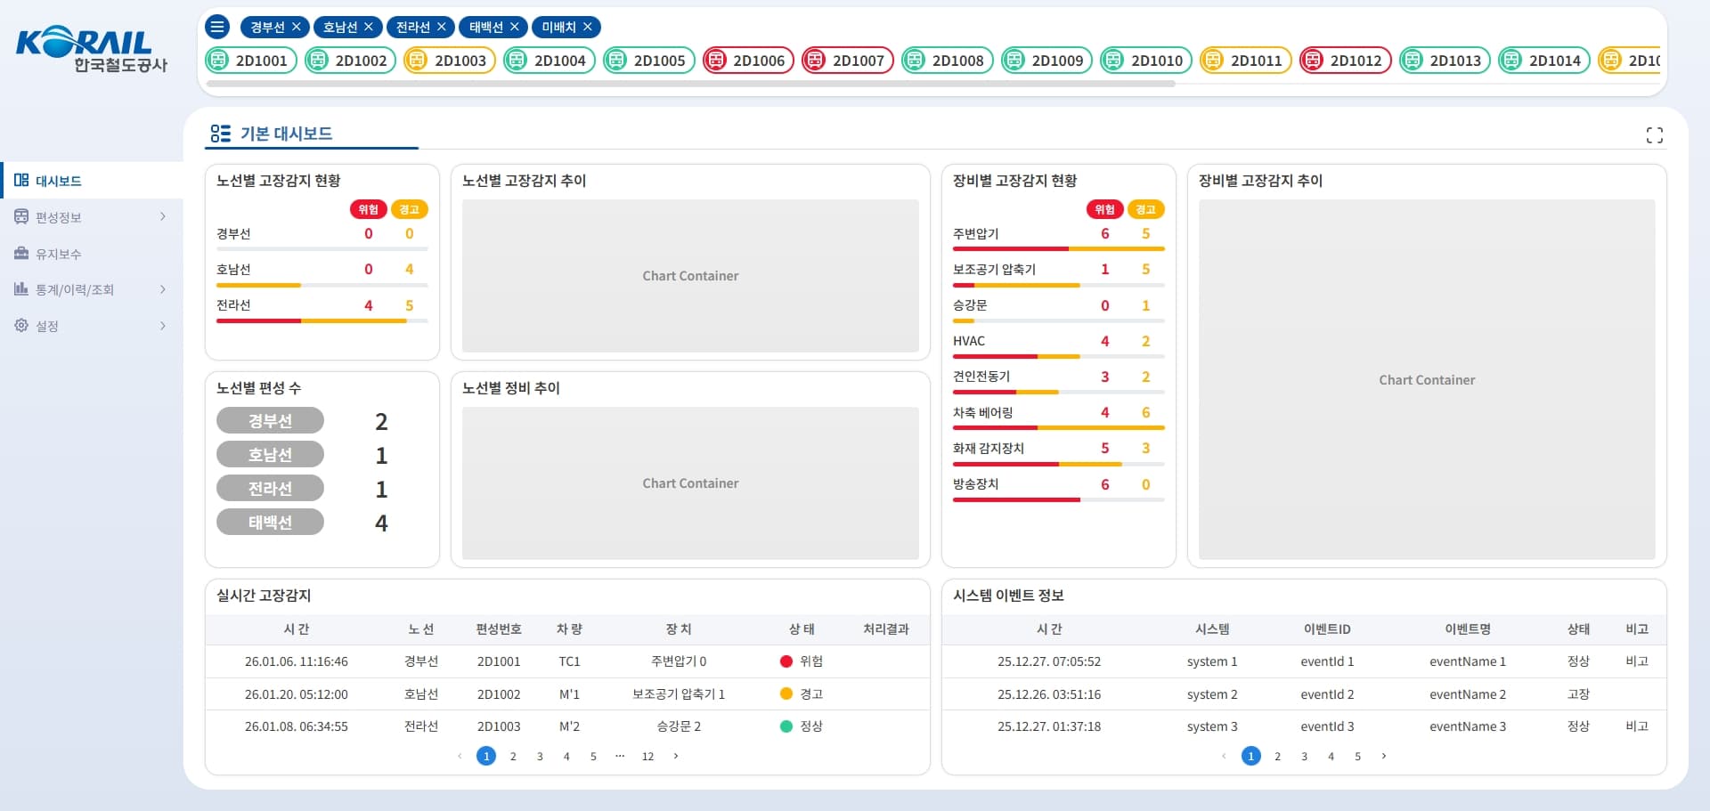This screenshot has width=1710, height=811.
Task: Toggle the 위험 badge in 노선별 고장감지 현황
Action: coord(368,210)
